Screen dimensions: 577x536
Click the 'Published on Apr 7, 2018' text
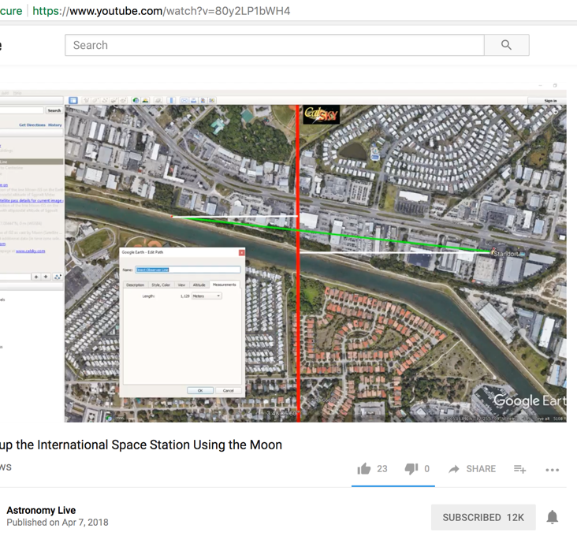58,523
